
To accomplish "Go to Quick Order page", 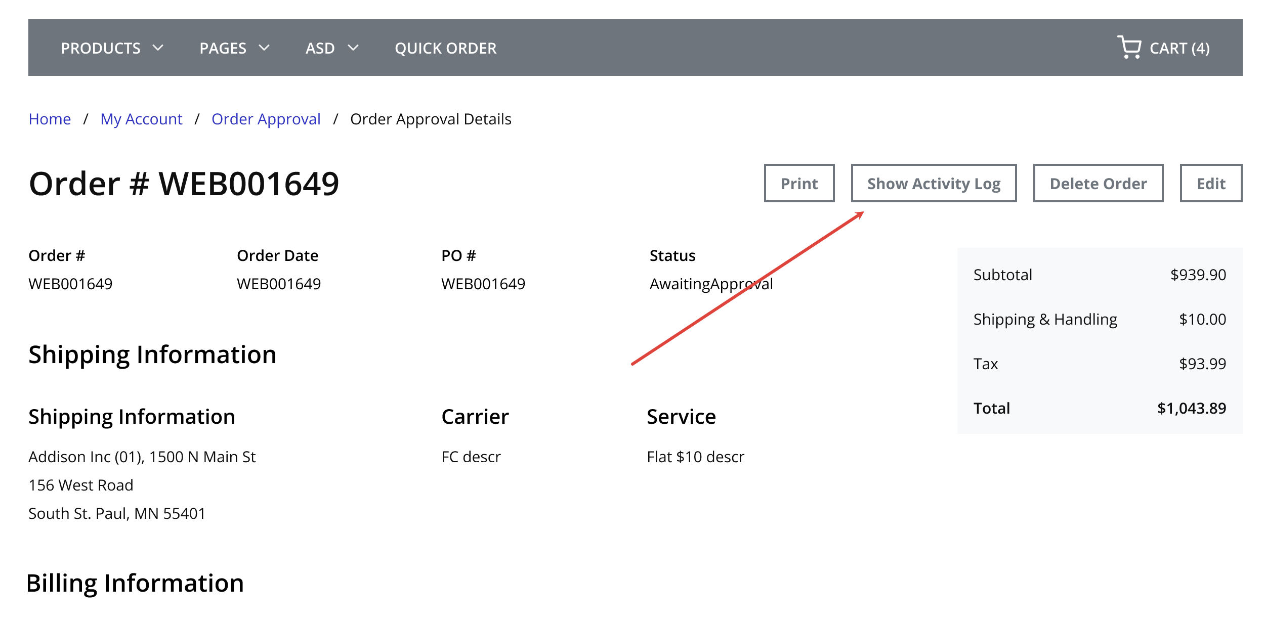I will [x=445, y=48].
